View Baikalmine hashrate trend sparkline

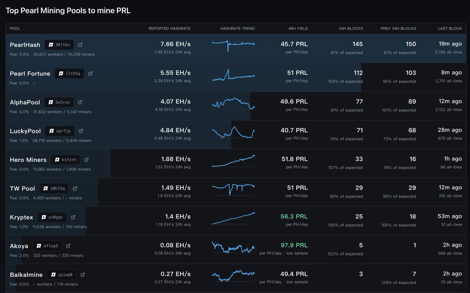pyautogui.click(x=233, y=275)
